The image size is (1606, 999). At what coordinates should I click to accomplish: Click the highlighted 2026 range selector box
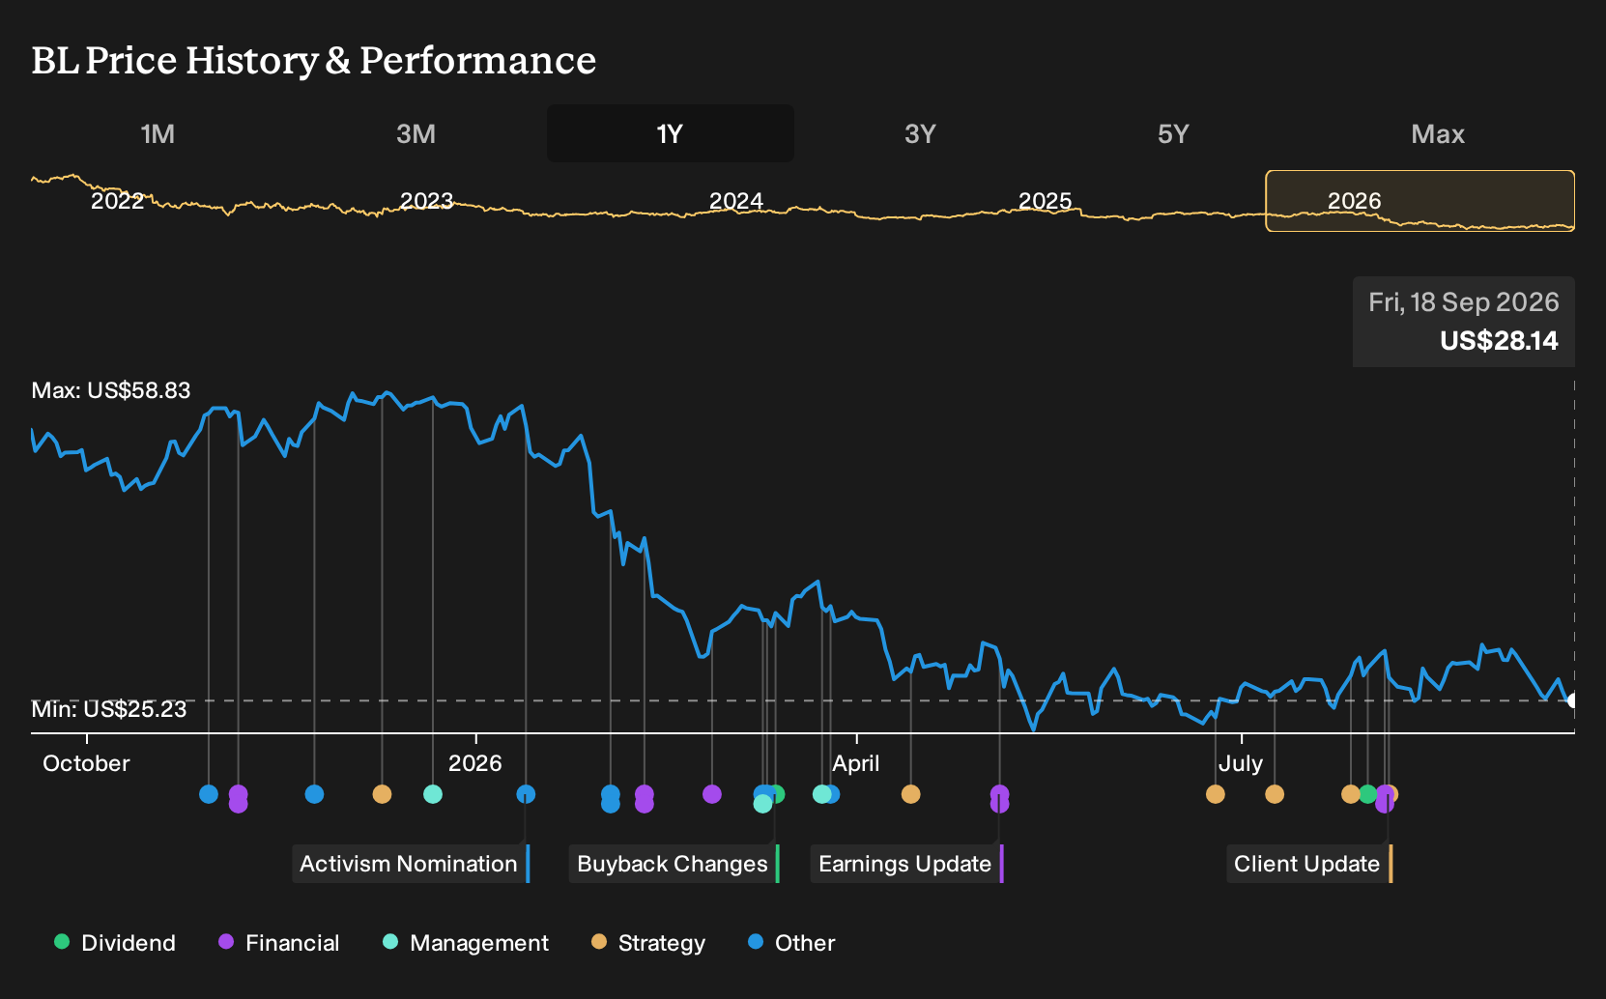tap(1420, 201)
